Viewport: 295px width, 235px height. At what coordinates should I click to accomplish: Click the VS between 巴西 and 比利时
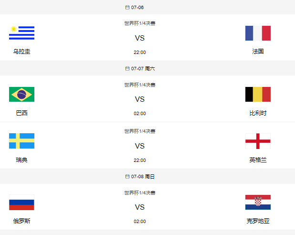(x=139, y=99)
